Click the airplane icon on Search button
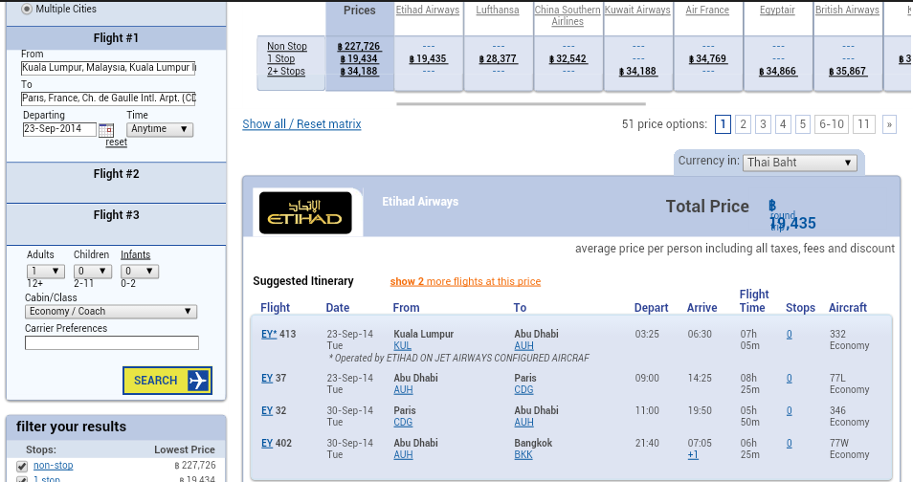 click(x=198, y=380)
